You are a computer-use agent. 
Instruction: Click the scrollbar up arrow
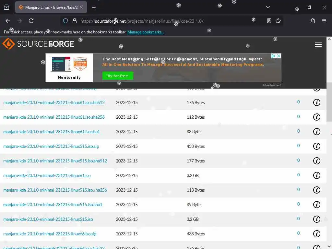point(329,39)
